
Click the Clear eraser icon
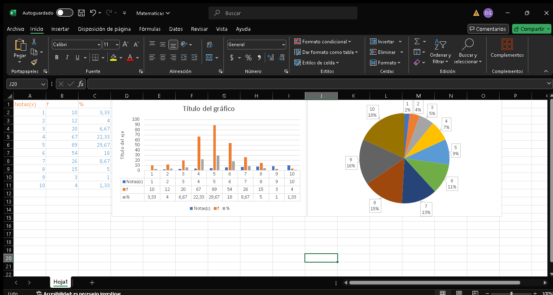click(417, 62)
